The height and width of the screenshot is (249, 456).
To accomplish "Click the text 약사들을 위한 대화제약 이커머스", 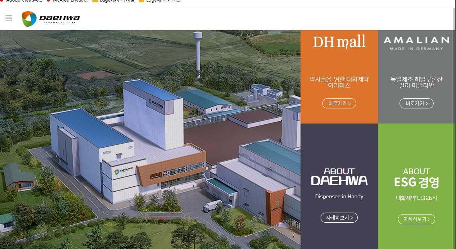I will click(339, 82).
